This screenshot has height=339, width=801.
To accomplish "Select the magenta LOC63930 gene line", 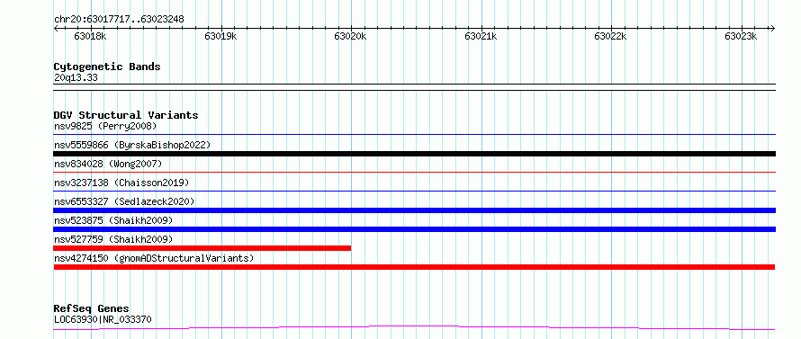I will [x=414, y=328].
